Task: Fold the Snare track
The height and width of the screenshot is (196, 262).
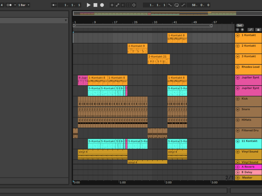Action: pos(238,109)
